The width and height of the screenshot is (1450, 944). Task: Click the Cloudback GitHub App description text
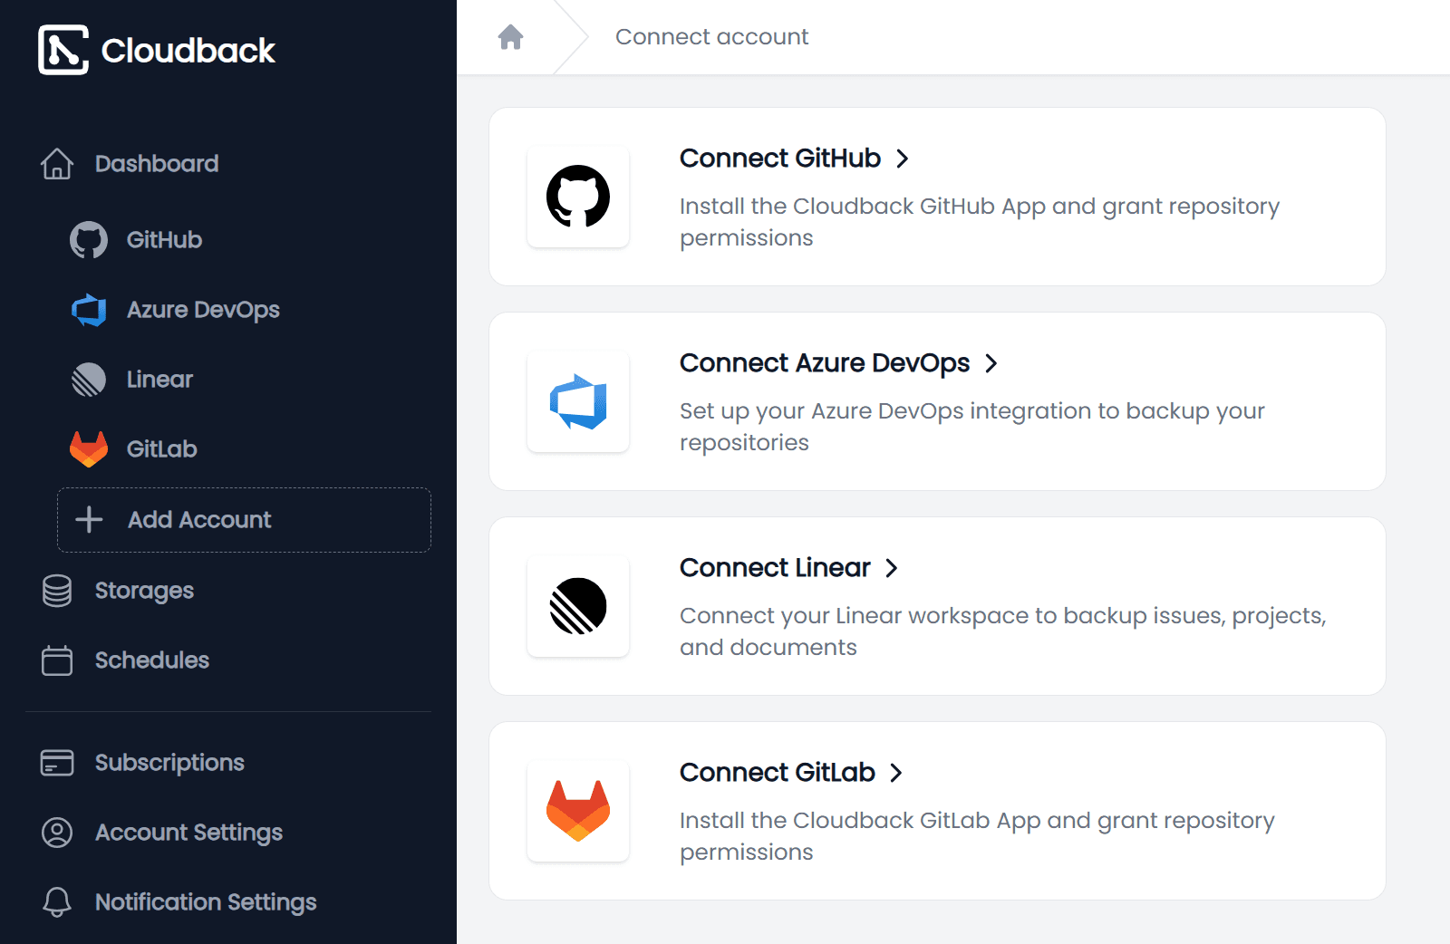pyautogui.click(x=980, y=222)
